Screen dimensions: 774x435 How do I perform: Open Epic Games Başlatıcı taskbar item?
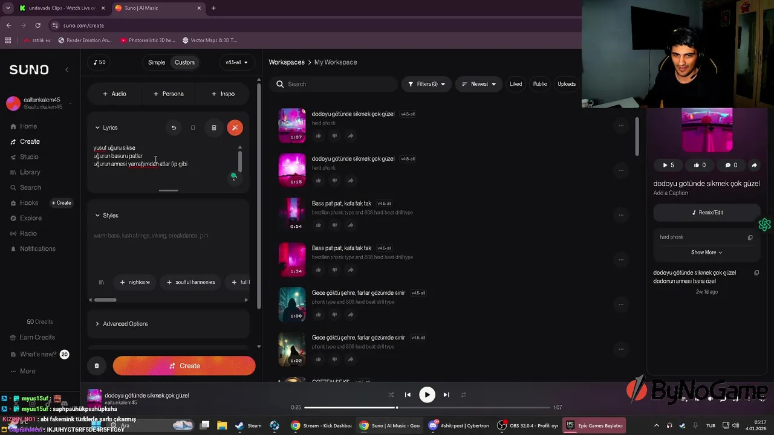pos(594,425)
